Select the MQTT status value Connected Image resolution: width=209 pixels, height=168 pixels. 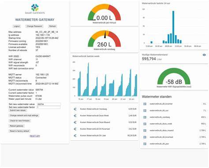pos(41,78)
